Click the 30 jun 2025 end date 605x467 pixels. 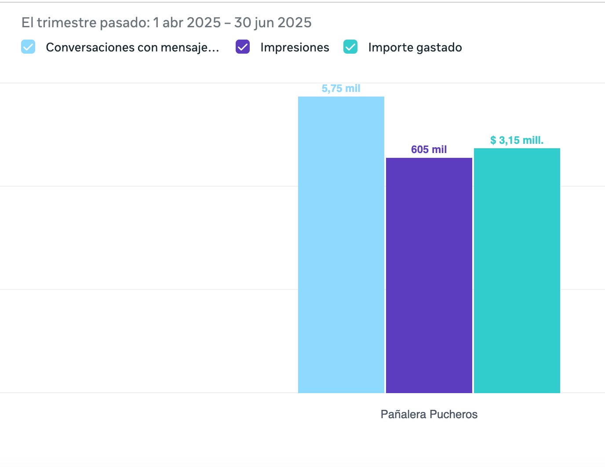273,22
